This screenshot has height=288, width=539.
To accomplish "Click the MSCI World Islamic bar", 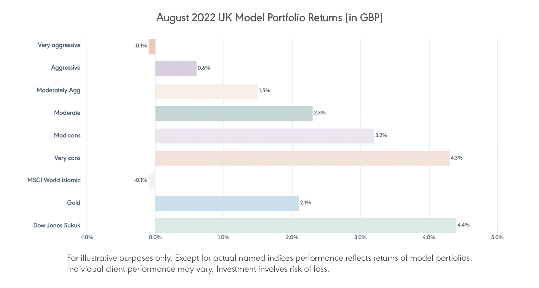I will (x=152, y=181).
